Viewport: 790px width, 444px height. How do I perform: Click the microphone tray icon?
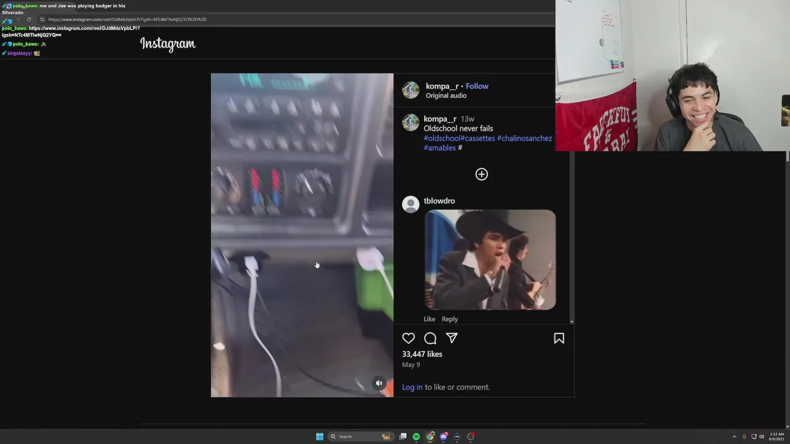(x=744, y=437)
